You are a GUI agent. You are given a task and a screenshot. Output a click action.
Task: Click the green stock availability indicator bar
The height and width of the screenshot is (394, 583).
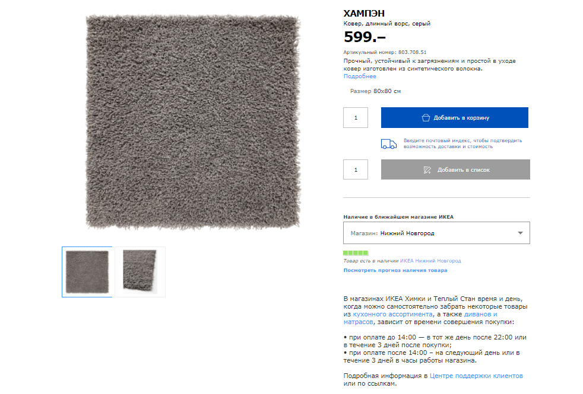(x=356, y=253)
